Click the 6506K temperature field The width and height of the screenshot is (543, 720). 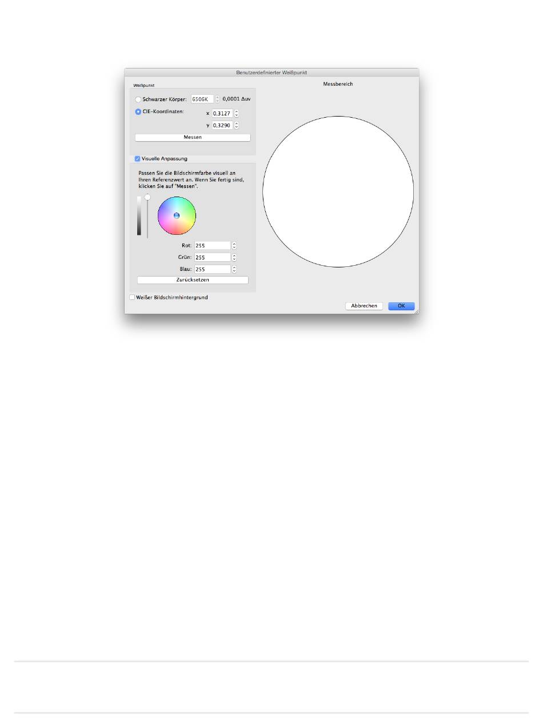[202, 99]
